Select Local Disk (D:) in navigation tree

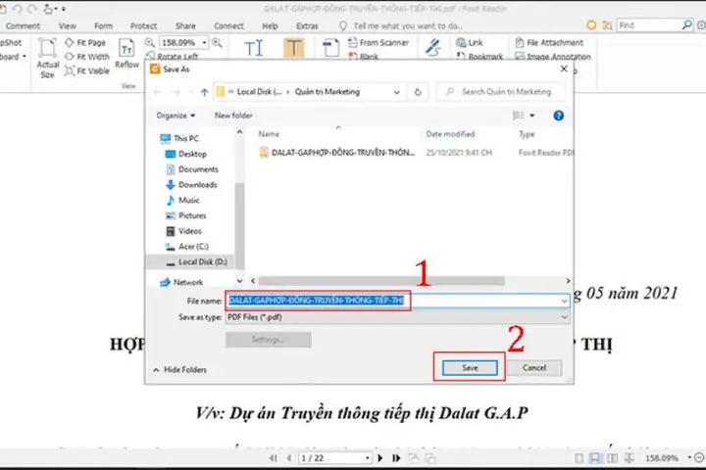(196, 261)
